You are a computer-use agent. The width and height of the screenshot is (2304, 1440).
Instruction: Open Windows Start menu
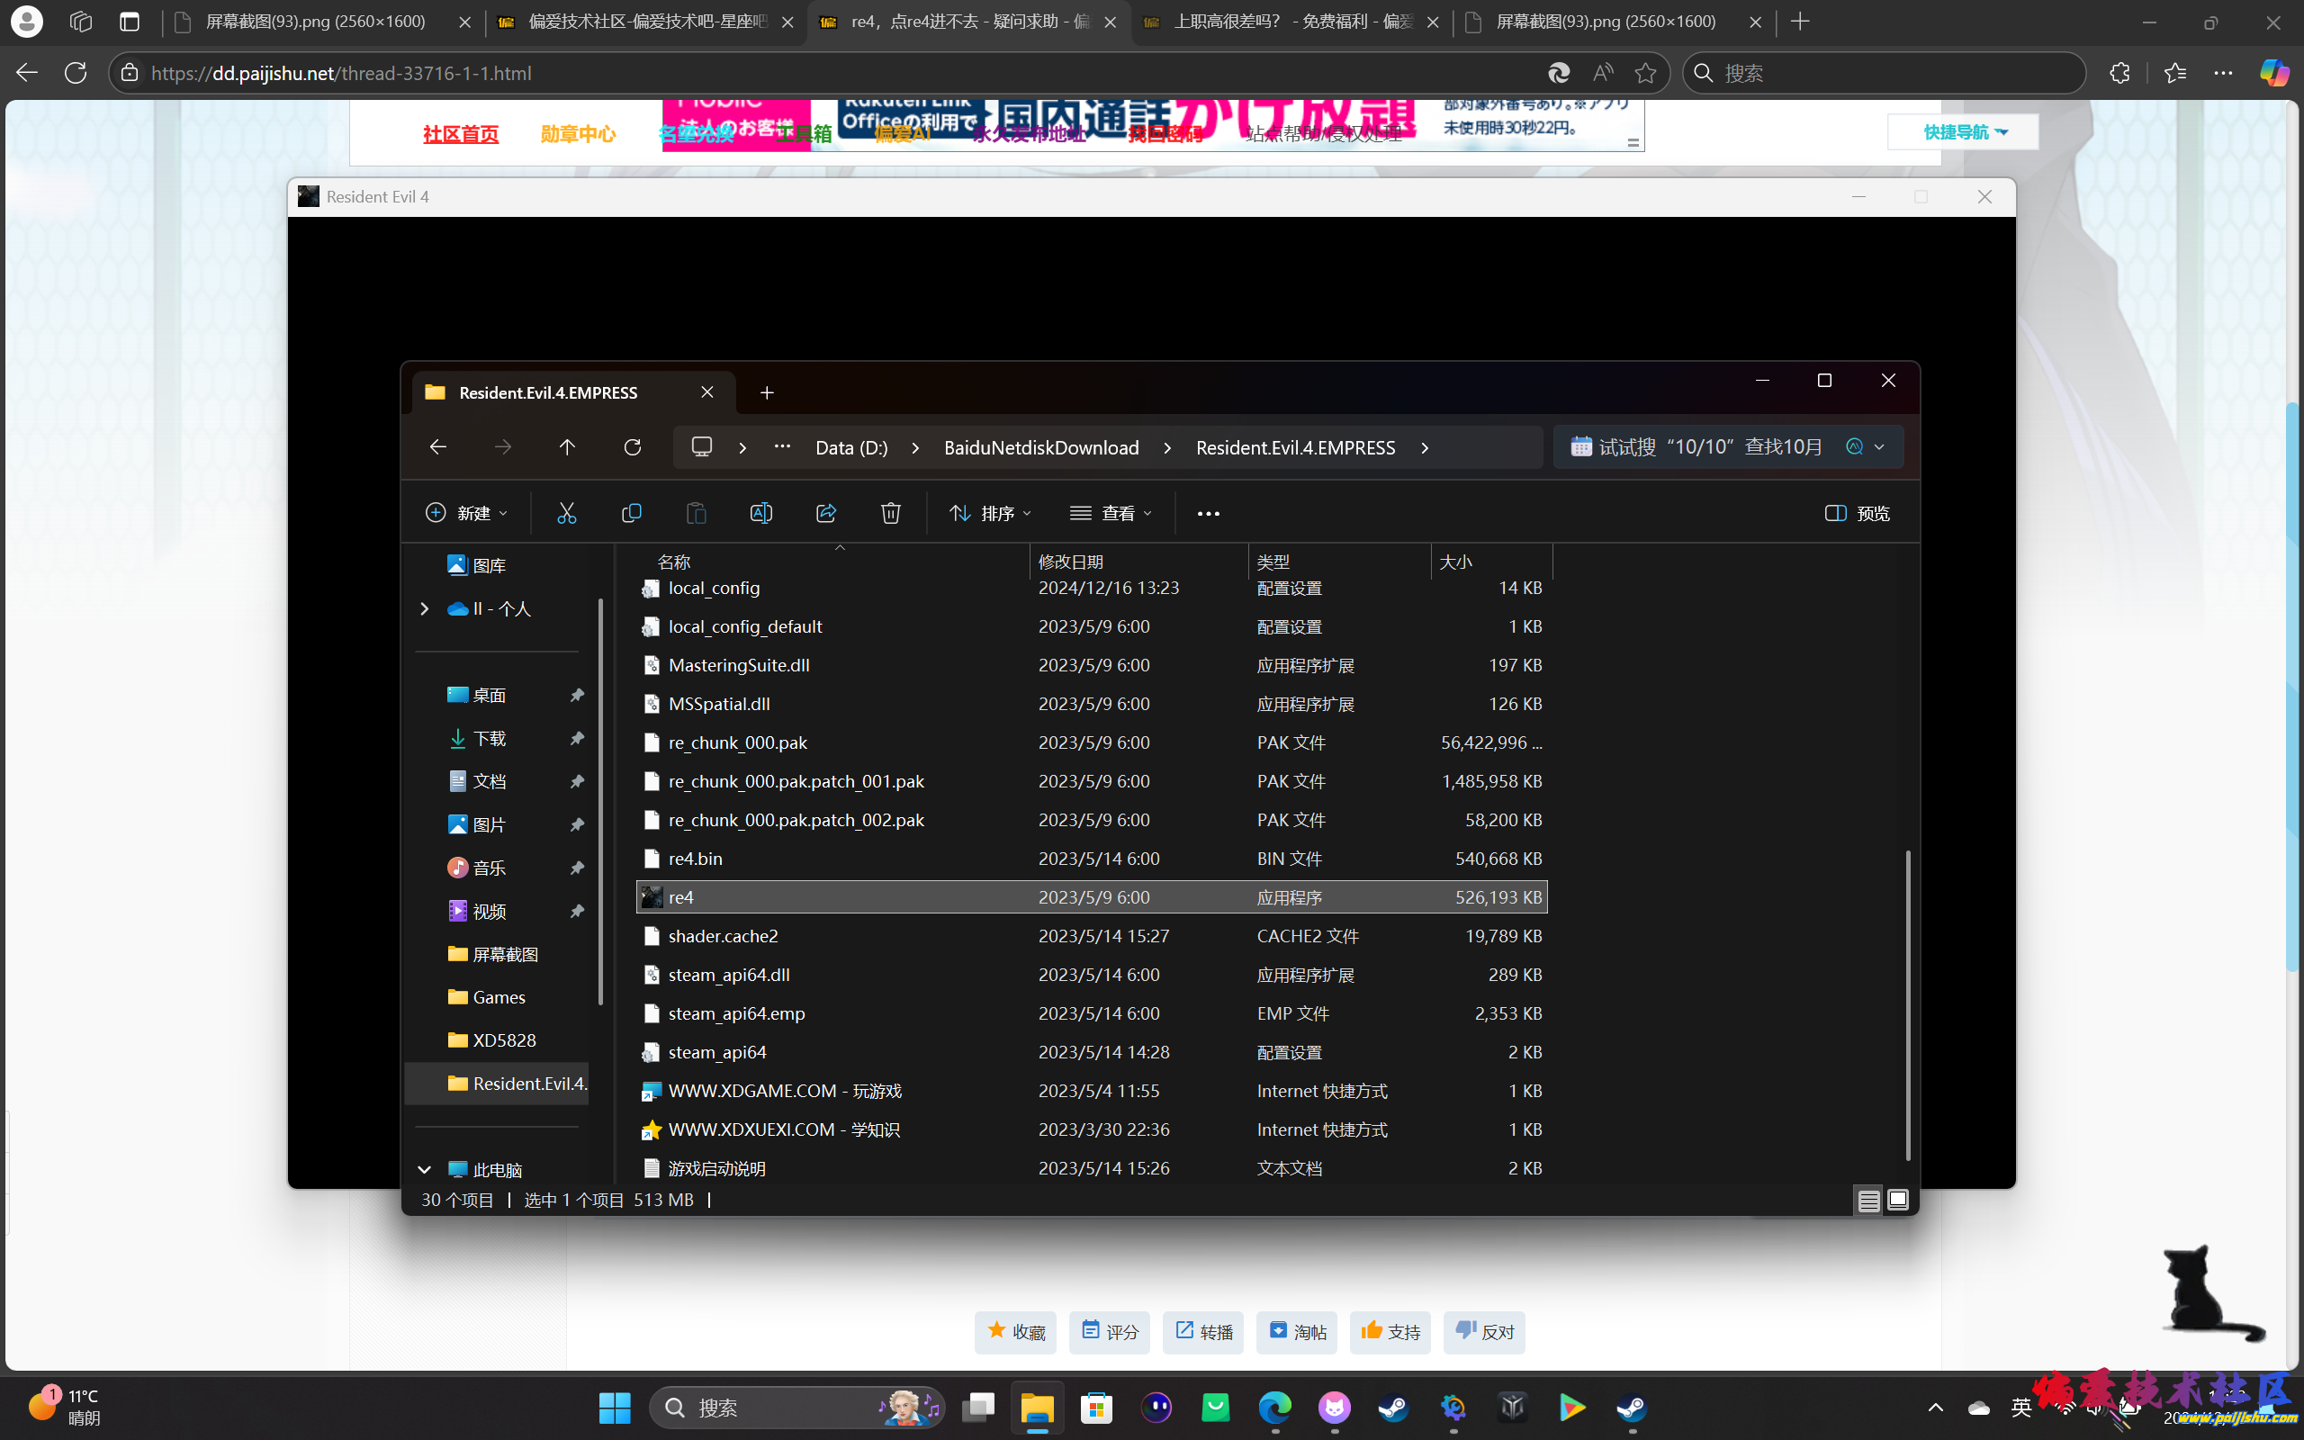[614, 1407]
